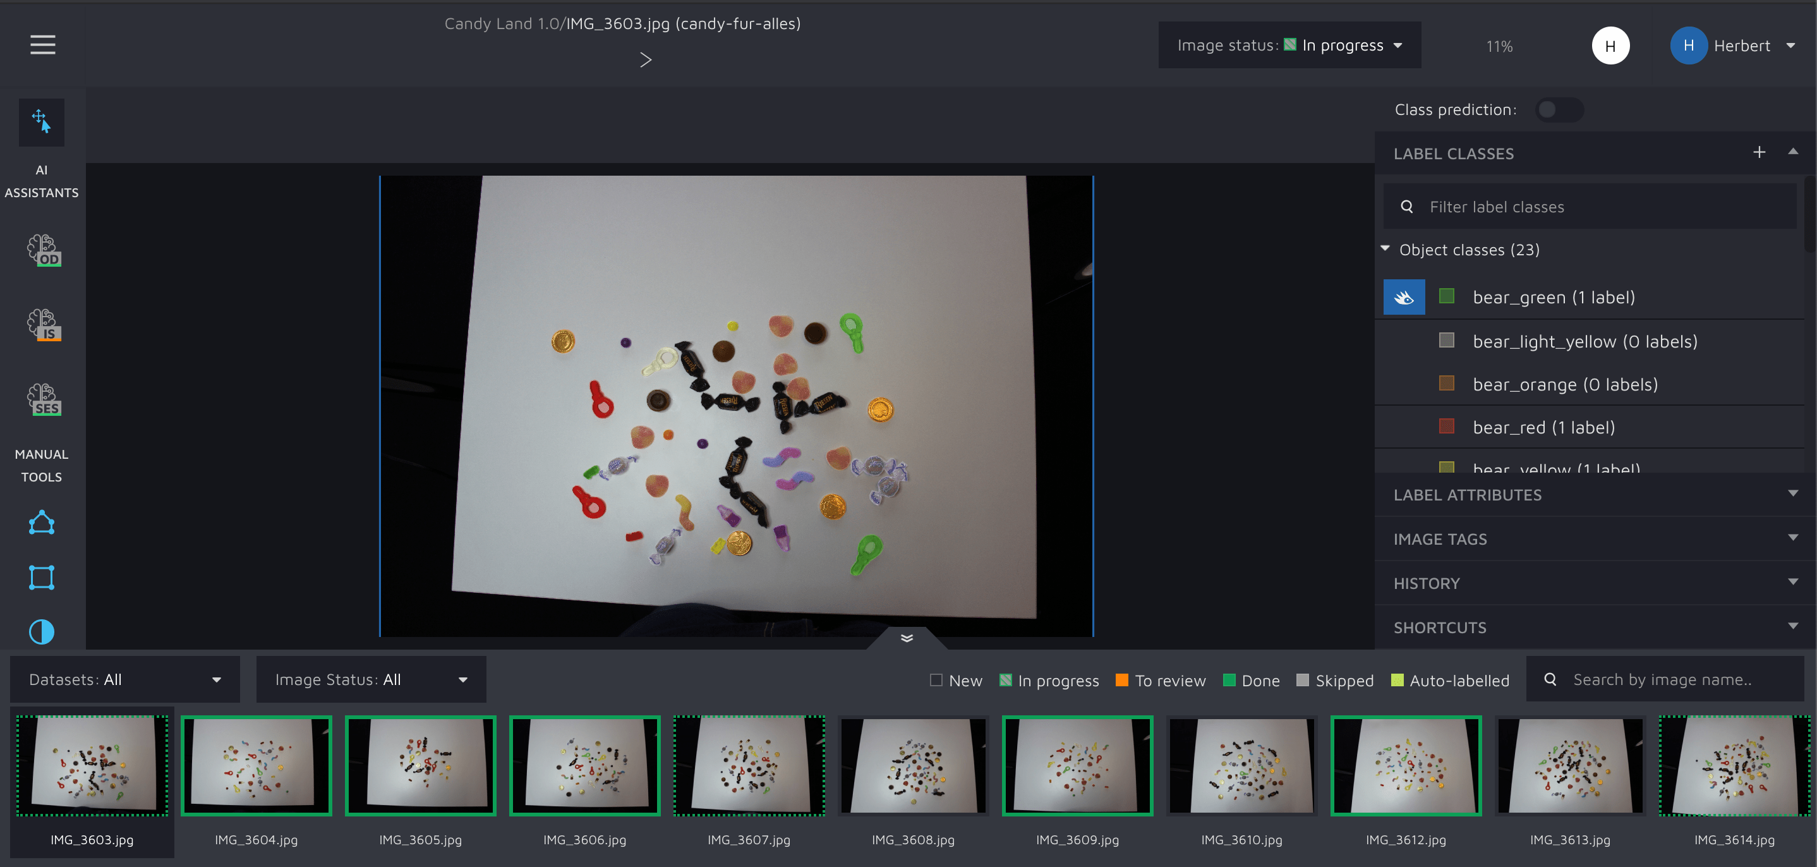
Task: Open the Image status dropdown
Action: point(1289,45)
